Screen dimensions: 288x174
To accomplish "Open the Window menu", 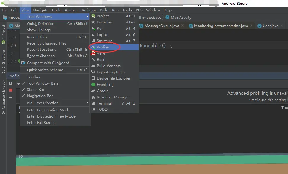I will click(153, 10).
